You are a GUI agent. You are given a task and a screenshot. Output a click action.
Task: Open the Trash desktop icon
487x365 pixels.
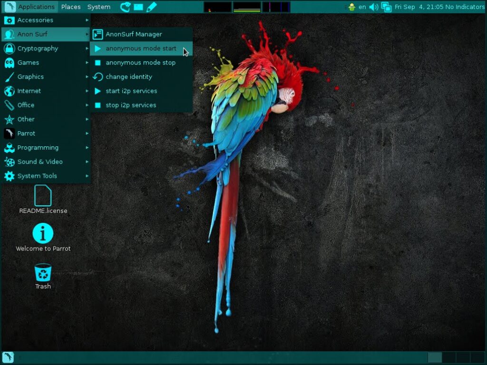[43, 273]
